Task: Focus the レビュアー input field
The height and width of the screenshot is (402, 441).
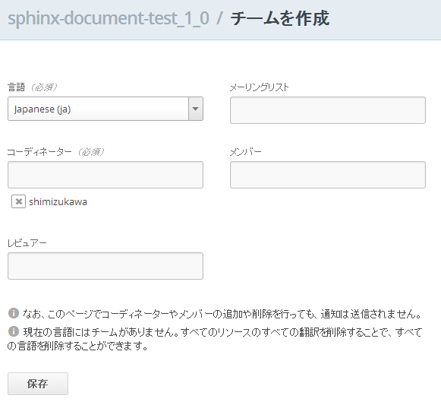Action: (x=106, y=266)
